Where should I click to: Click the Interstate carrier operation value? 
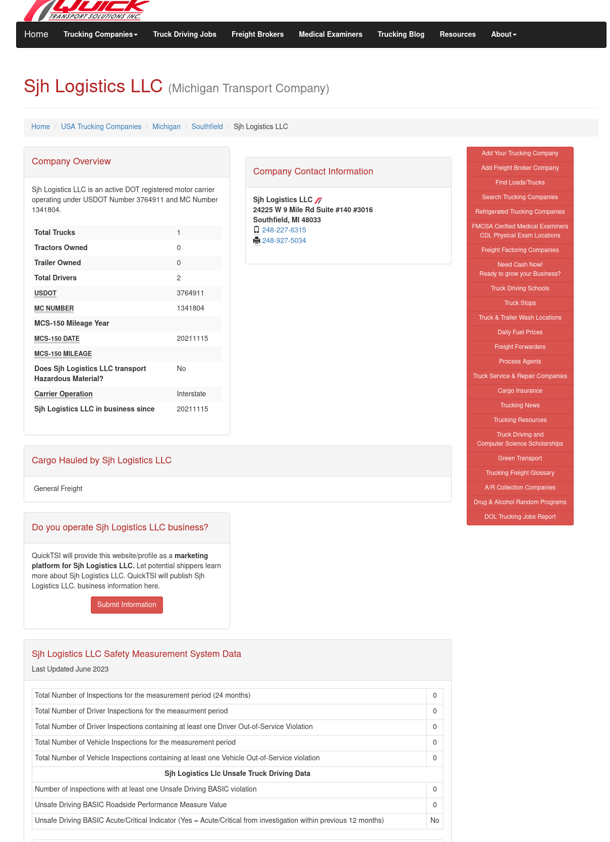pos(191,394)
